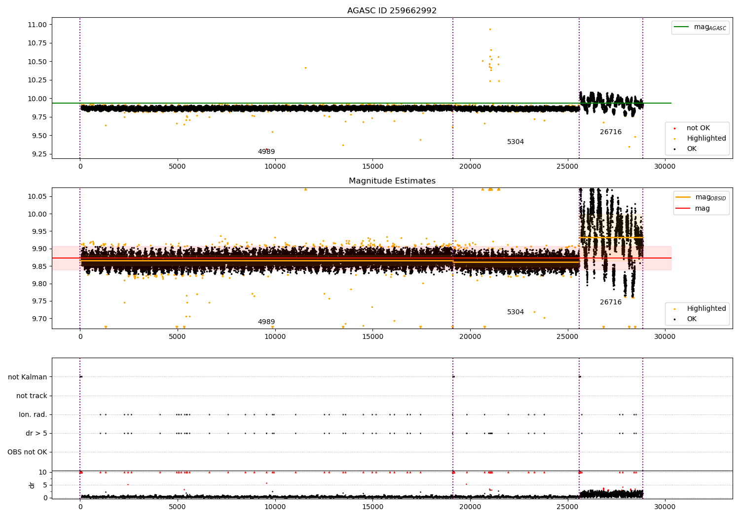The height and width of the screenshot is (518, 740).
Task: Click the '9.90' y-axis tick label
Action: click(39, 249)
